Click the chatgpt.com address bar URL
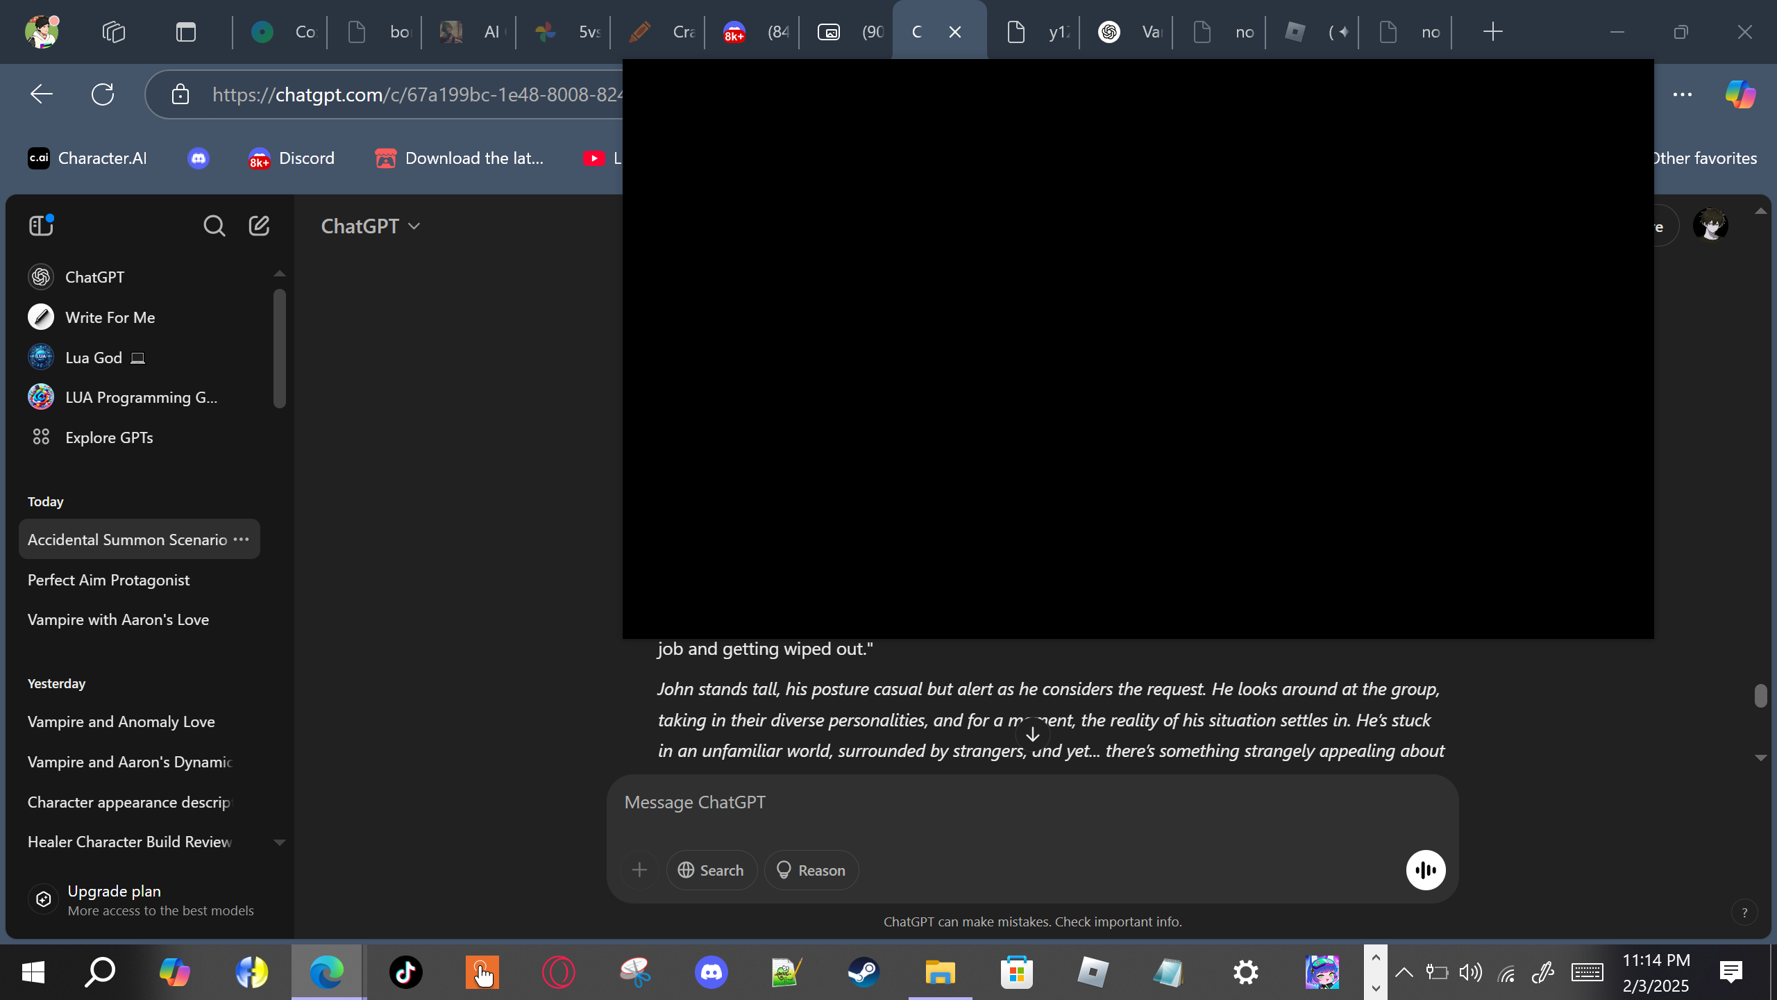Screen dimensions: 1777x1000 pos(419,94)
